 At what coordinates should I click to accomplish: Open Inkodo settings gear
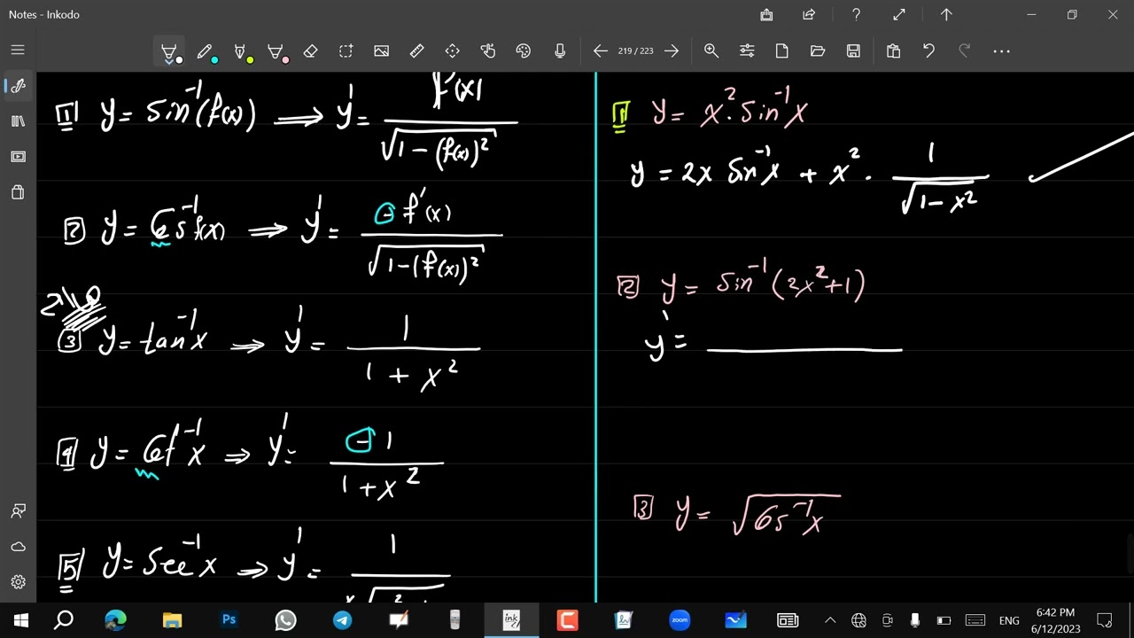click(x=18, y=582)
